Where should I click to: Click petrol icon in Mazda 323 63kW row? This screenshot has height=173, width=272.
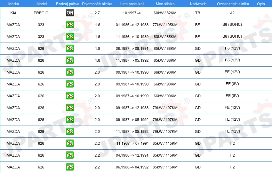coord(70,36)
